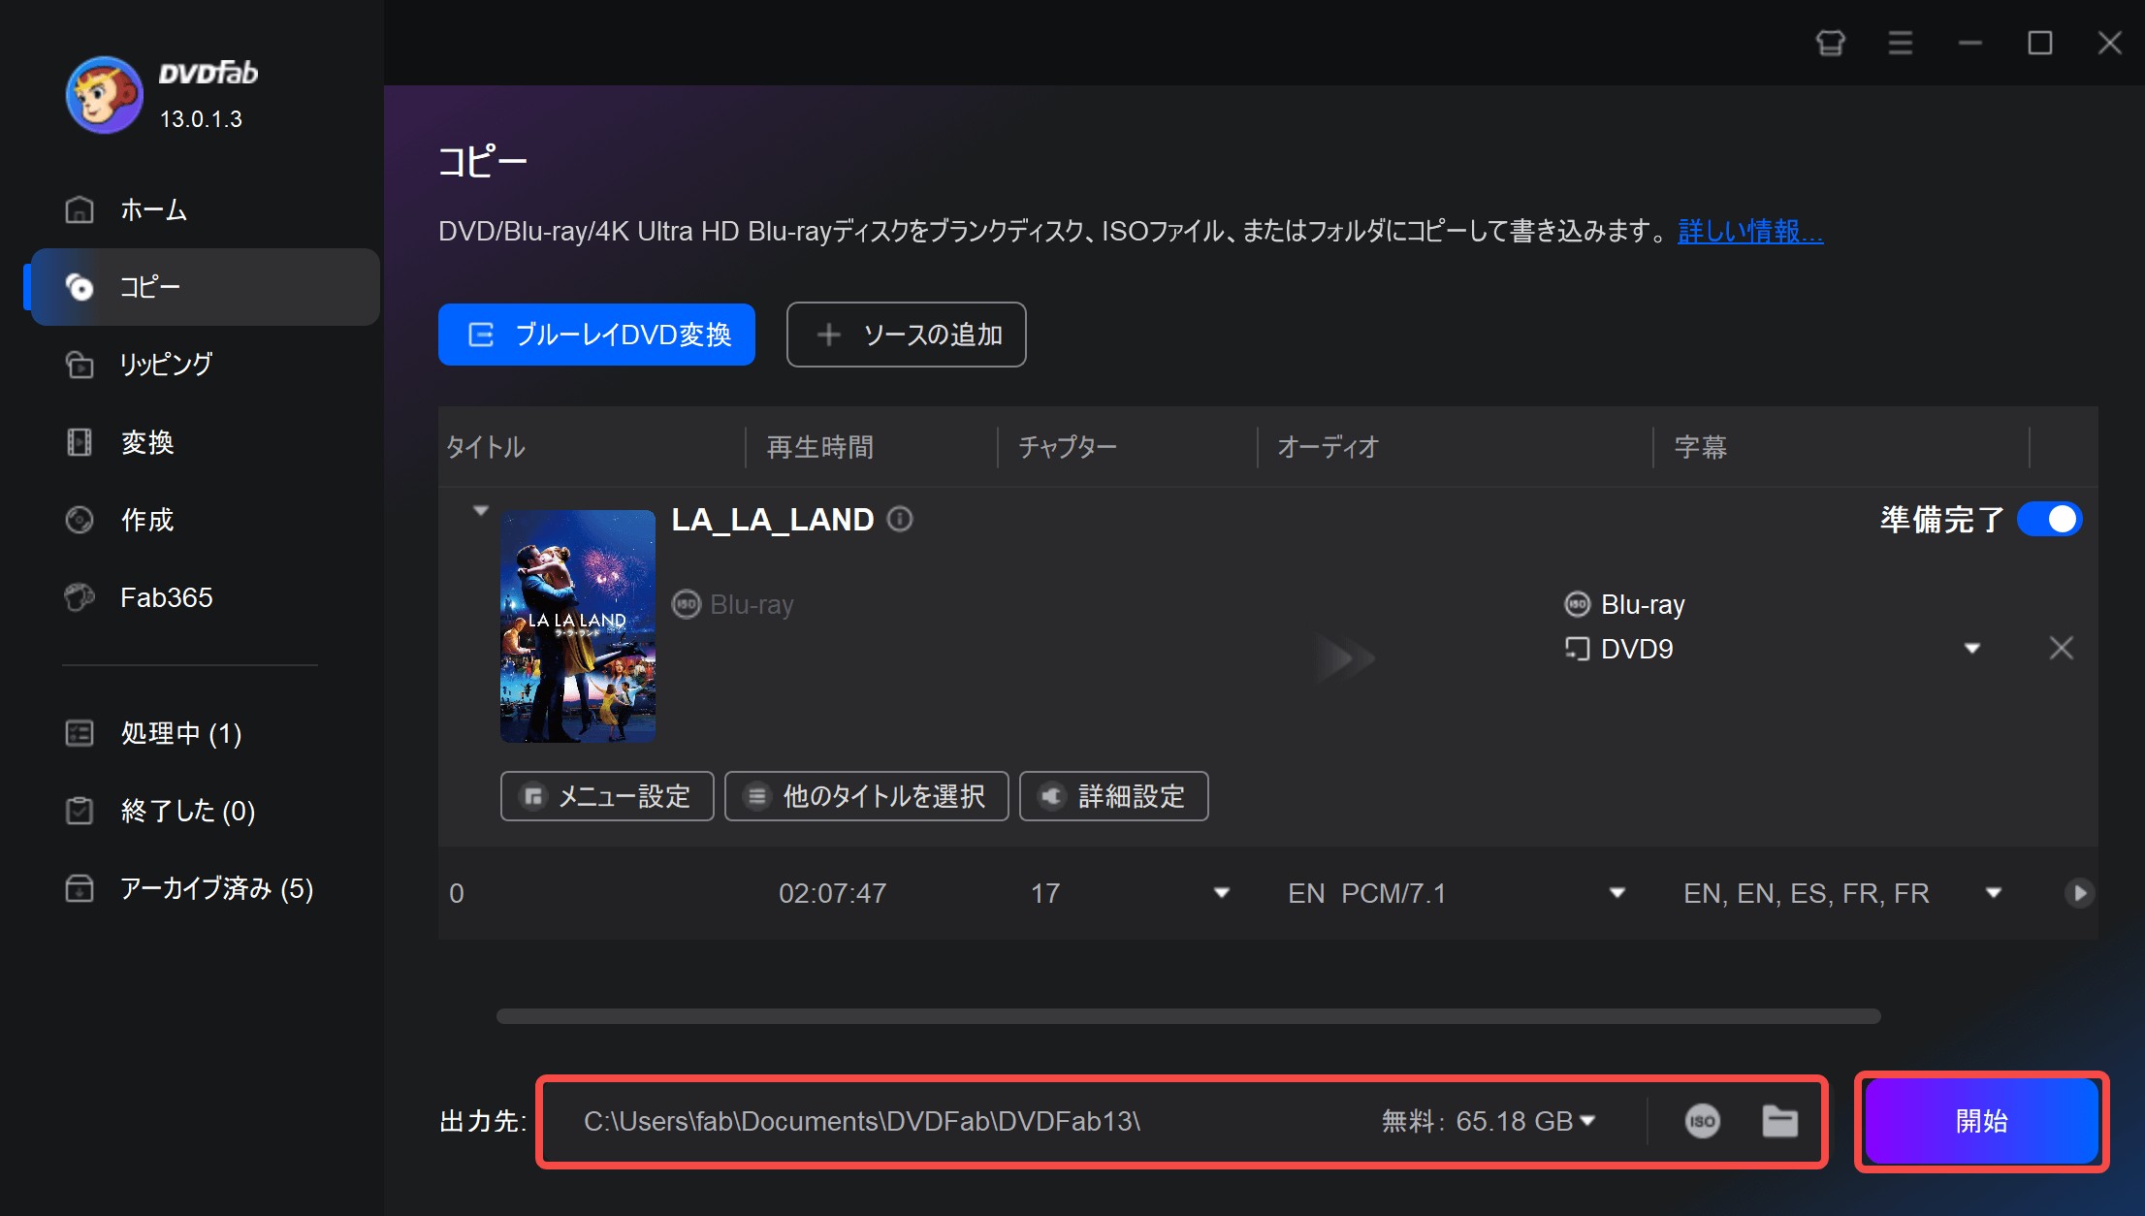The image size is (2145, 1216).
Task: Preview title 0 with play button
Action: click(2078, 893)
